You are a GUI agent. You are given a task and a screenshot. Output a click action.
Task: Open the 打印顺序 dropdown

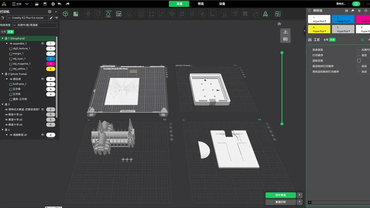(363, 55)
